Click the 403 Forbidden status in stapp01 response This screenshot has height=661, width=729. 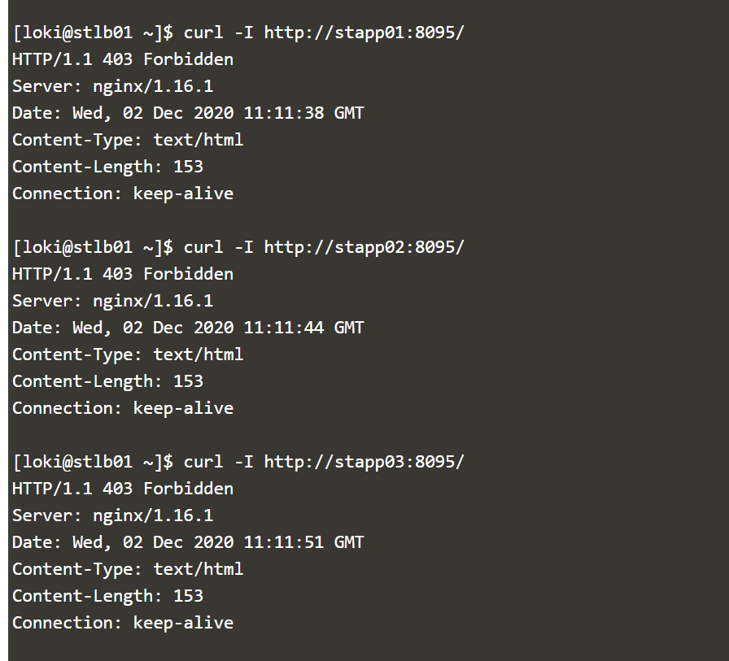click(168, 59)
